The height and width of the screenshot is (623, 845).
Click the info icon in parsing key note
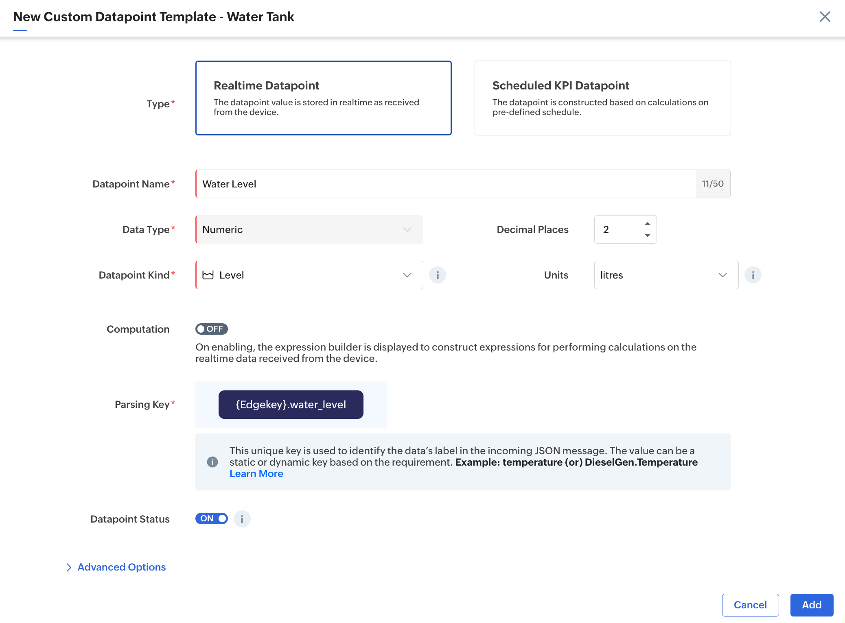212,462
